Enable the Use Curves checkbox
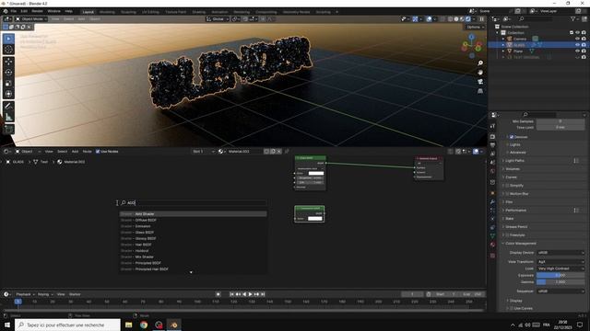This screenshot has height=331, width=590. click(x=512, y=309)
